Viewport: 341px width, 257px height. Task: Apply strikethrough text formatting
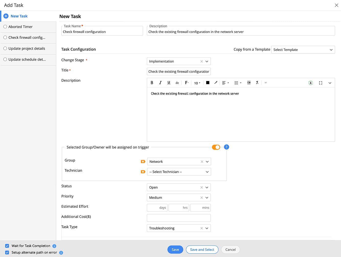tap(177, 83)
